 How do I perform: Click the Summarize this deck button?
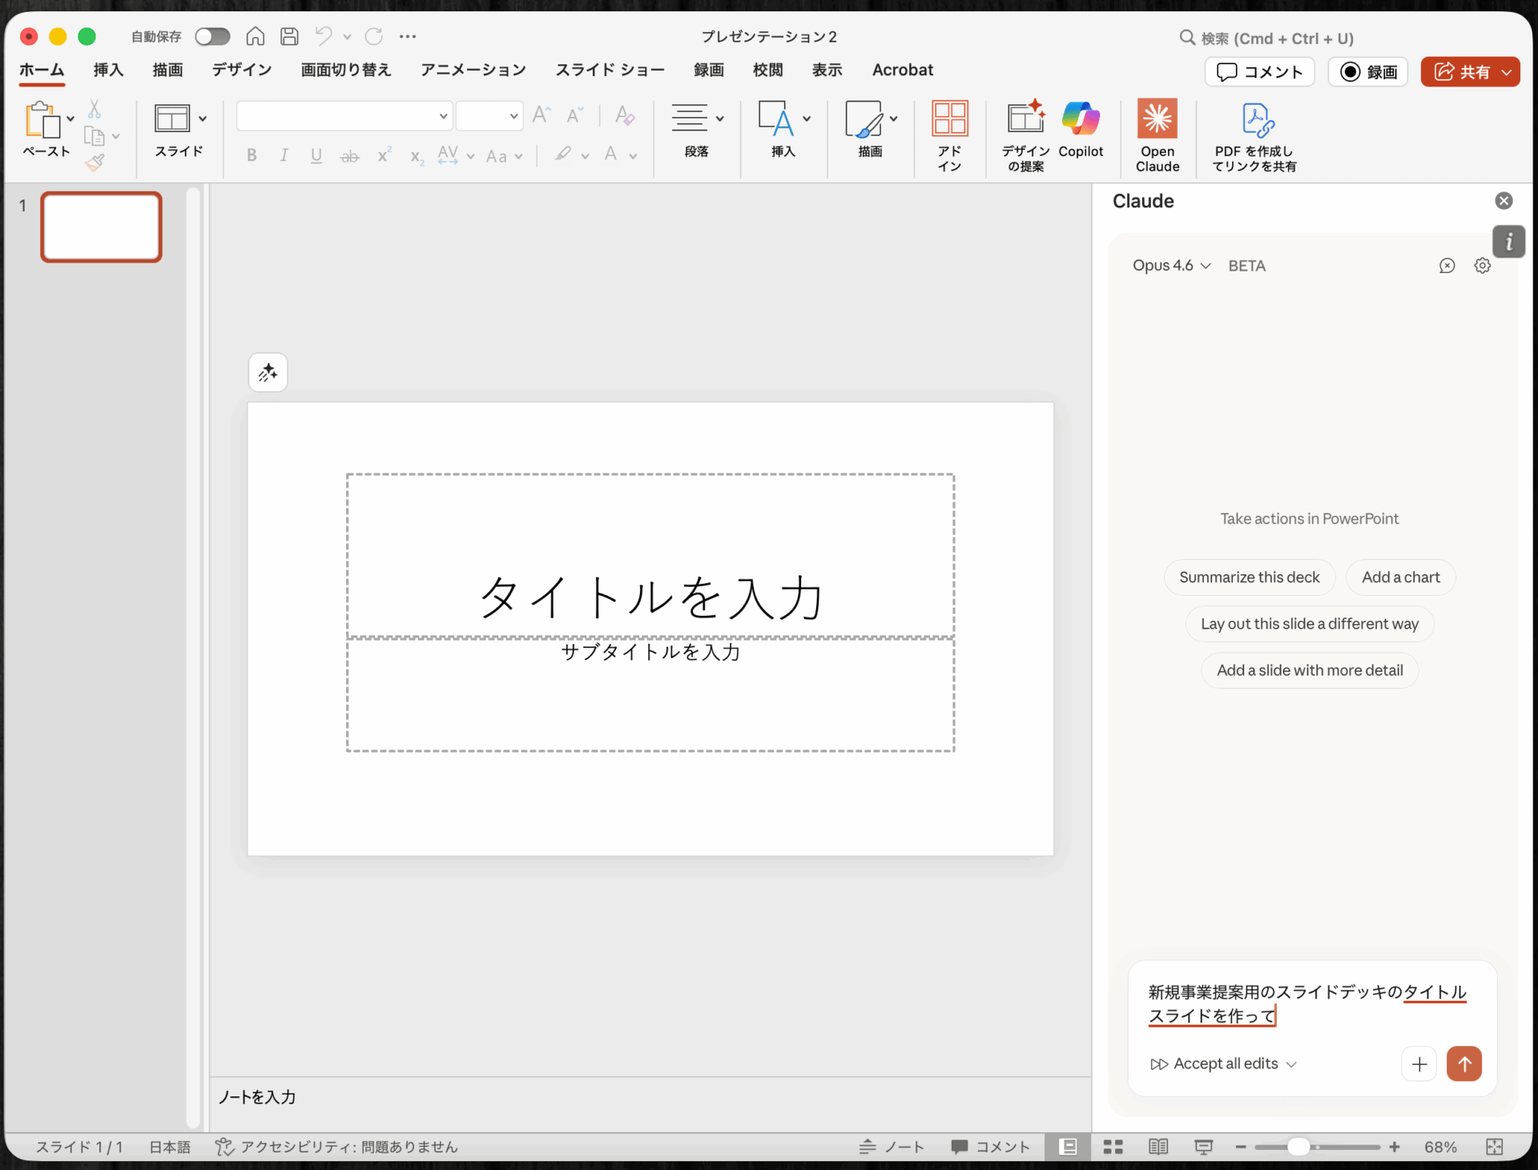1250,577
